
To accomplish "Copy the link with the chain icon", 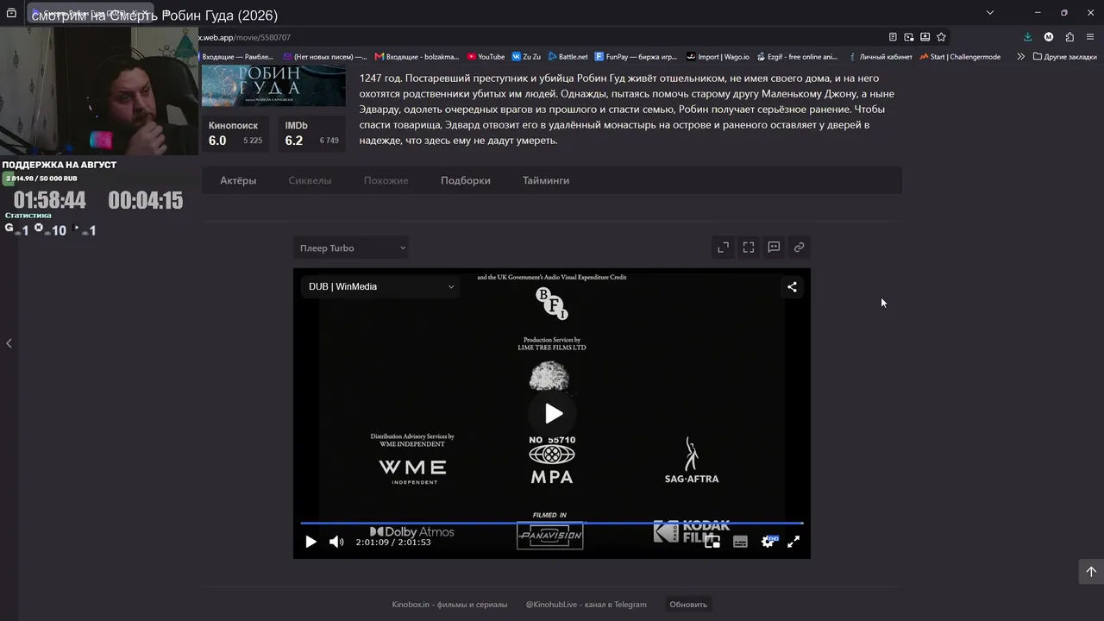I will pos(800,248).
